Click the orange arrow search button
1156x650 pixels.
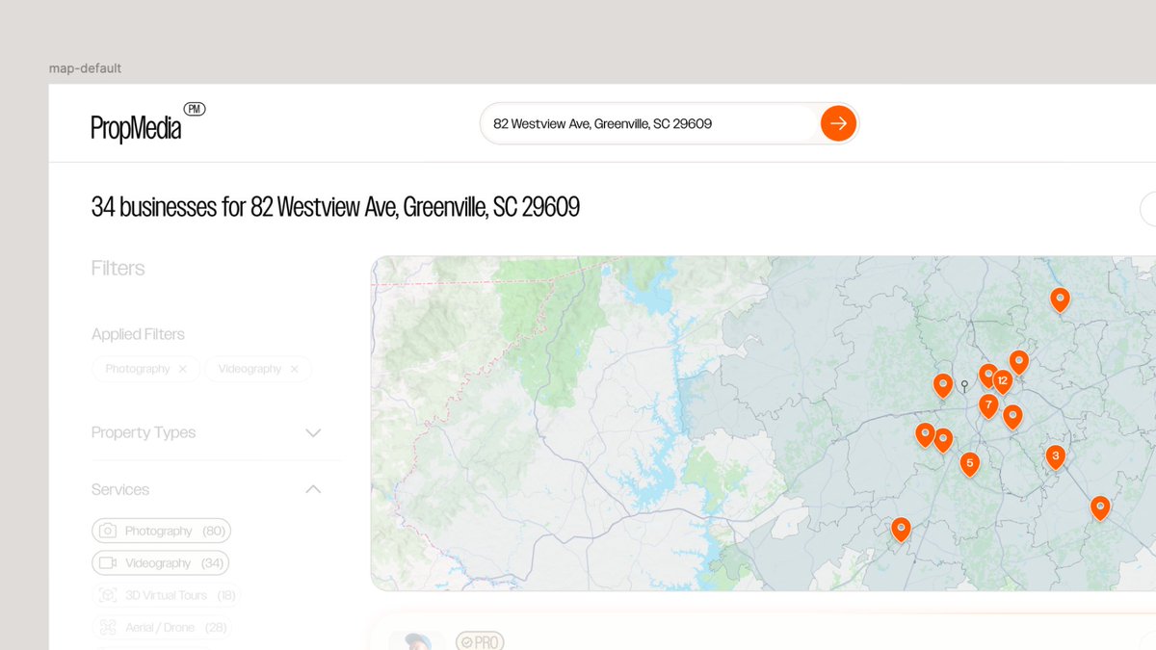tap(838, 123)
